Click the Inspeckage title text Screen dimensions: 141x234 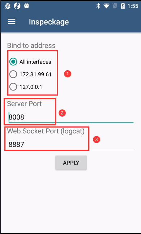[49, 22]
